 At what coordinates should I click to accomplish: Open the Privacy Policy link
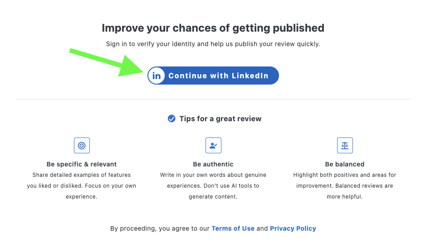[x=293, y=228]
